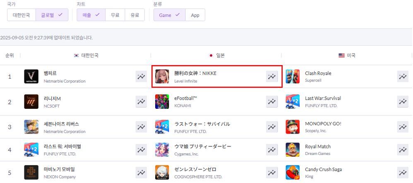The width and height of the screenshot is (413, 183).
Task: Open the Last War:Survival game title
Action: (x=323, y=99)
